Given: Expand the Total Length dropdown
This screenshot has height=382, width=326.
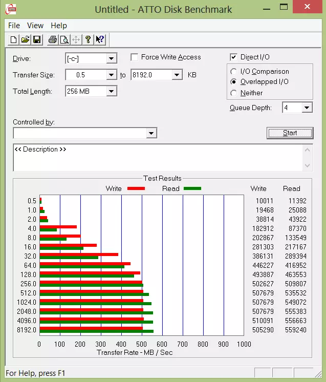Looking at the screenshot, I should click(x=112, y=92).
